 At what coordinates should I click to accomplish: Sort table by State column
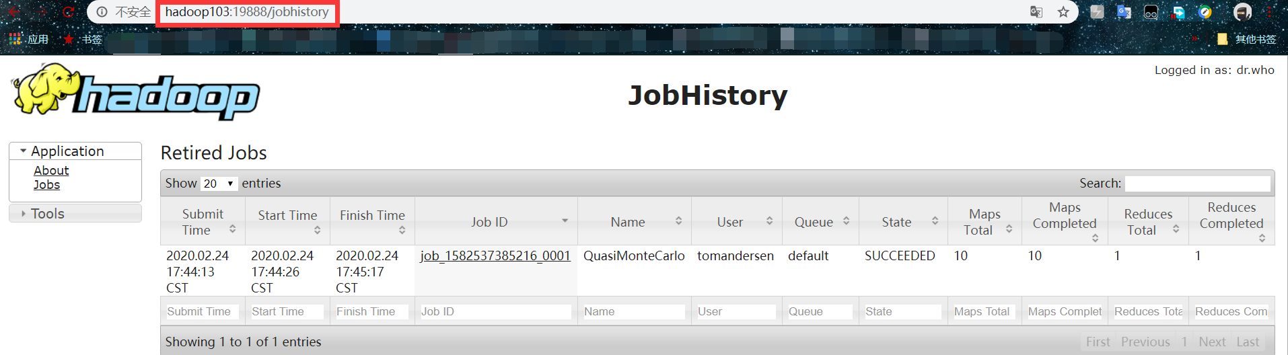[x=903, y=222]
